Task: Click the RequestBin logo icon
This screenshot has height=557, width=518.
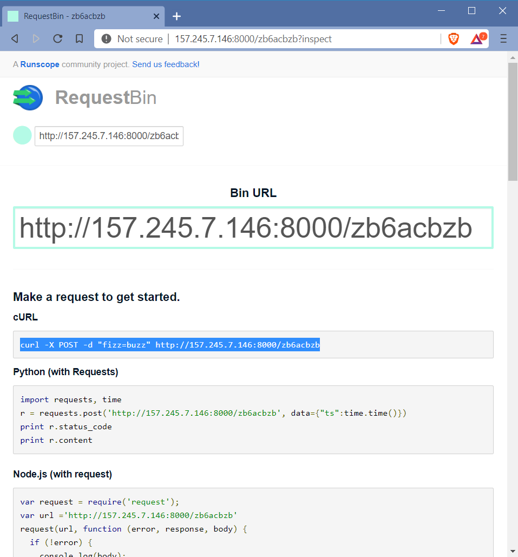Action: 28,97
